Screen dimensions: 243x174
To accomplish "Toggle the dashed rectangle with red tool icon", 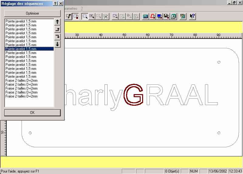I will [x=76, y=16].
